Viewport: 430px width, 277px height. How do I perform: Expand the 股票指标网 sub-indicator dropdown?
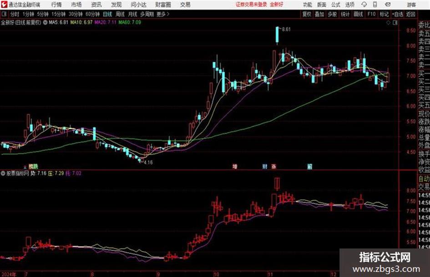pos(3,173)
